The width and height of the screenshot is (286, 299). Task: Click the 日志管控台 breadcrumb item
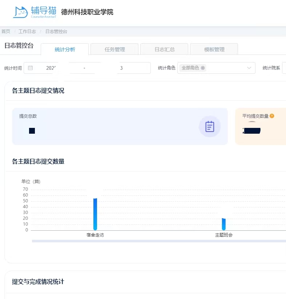pyautogui.click(x=56, y=32)
